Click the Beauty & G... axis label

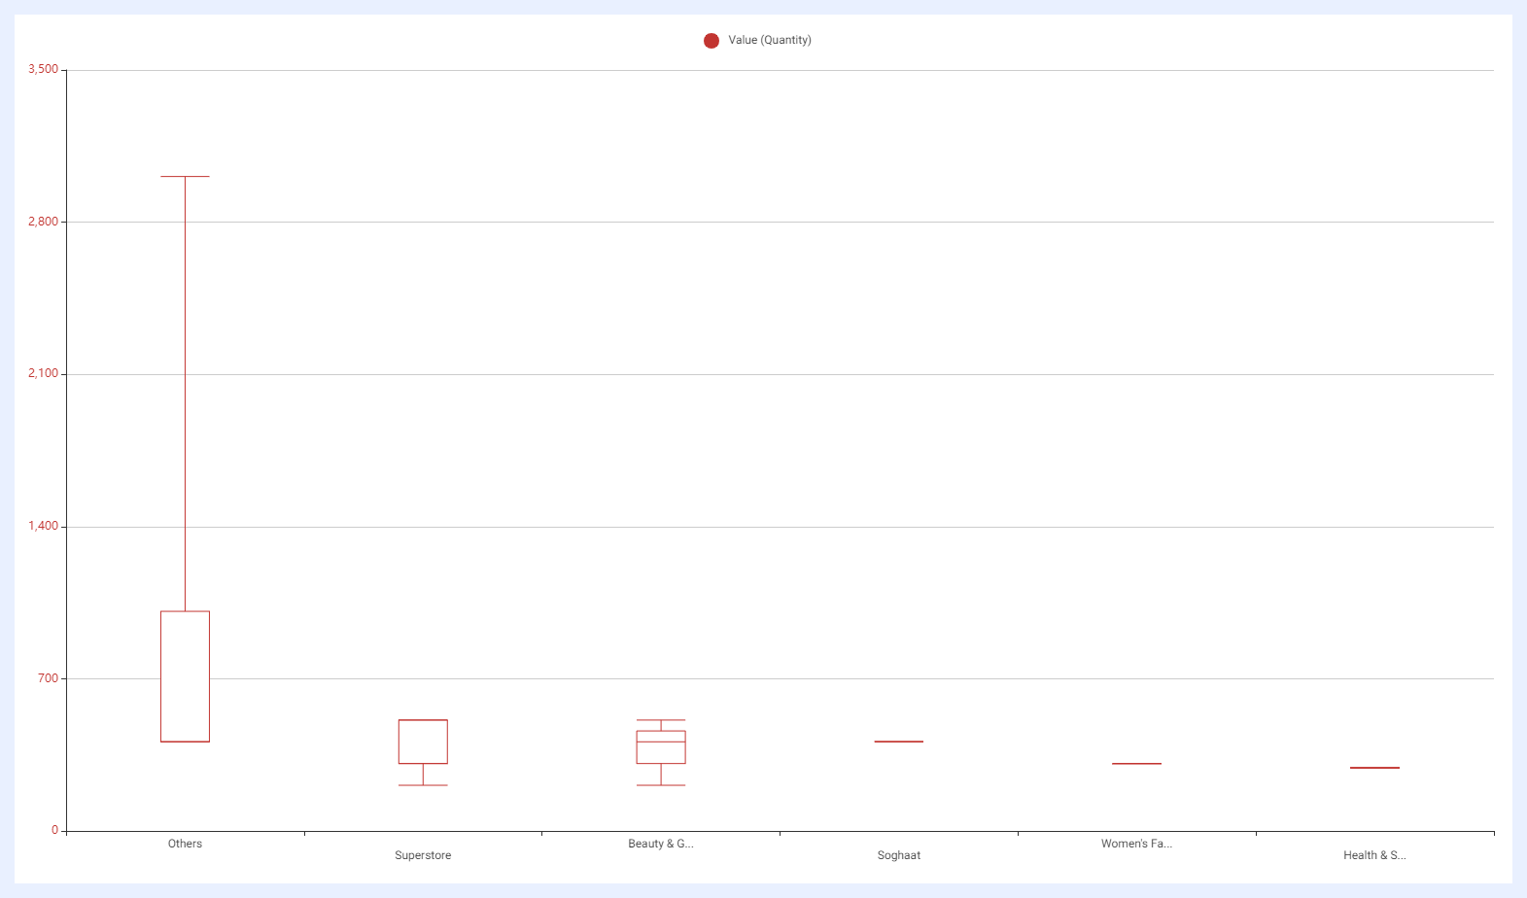[661, 844]
